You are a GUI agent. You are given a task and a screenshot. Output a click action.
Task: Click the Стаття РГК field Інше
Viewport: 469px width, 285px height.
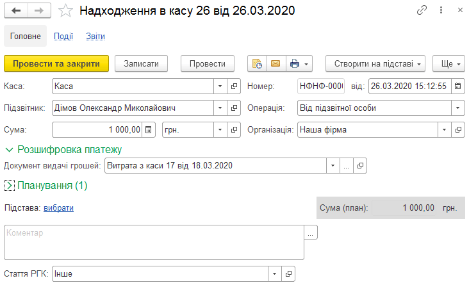160,274
